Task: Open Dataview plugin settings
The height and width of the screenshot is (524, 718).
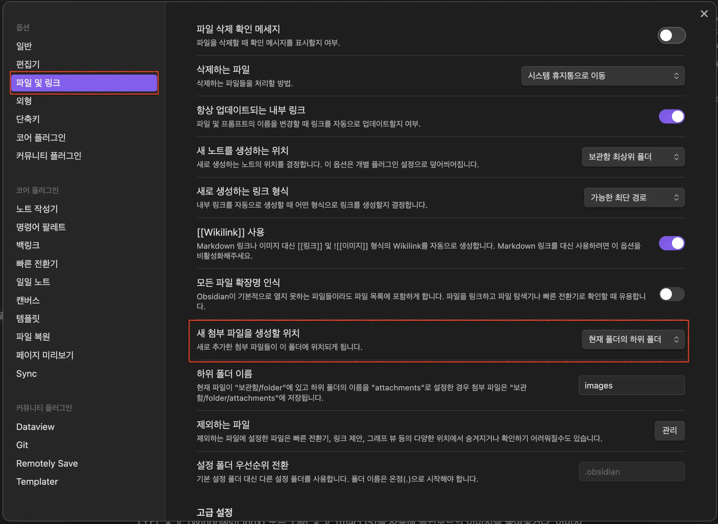Action: tap(84, 427)
